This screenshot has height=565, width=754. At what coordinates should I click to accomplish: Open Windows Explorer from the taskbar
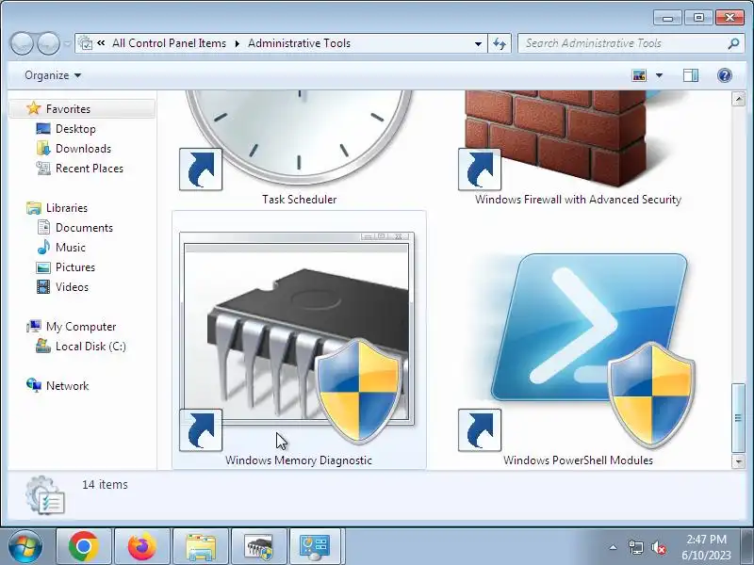[201, 546]
